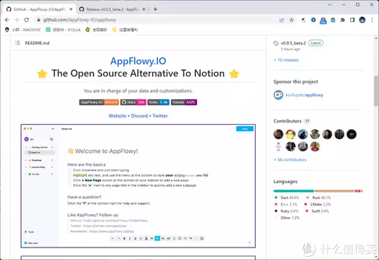This screenshot has width=379, height=260.
Task: Close the GitHub AppFlowy-IO tab
Action: 71,9
